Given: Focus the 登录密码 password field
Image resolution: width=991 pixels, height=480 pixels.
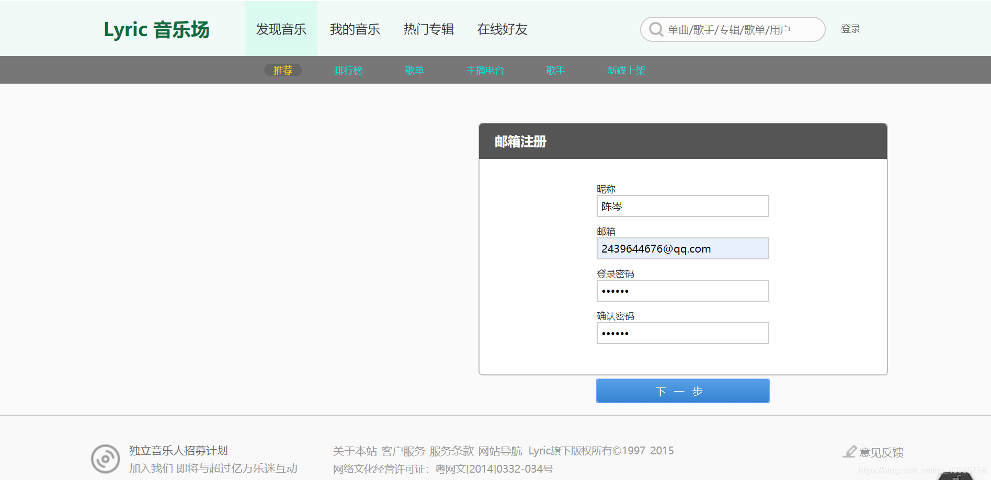Looking at the screenshot, I should pyautogui.click(x=683, y=291).
